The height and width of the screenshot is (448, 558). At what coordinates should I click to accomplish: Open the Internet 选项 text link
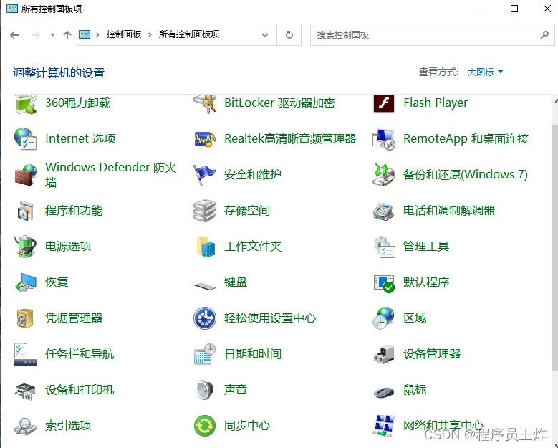tap(80, 138)
